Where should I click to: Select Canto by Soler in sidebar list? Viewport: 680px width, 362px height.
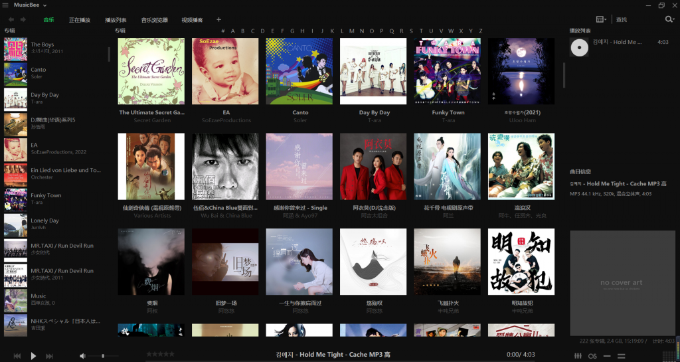(x=54, y=73)
